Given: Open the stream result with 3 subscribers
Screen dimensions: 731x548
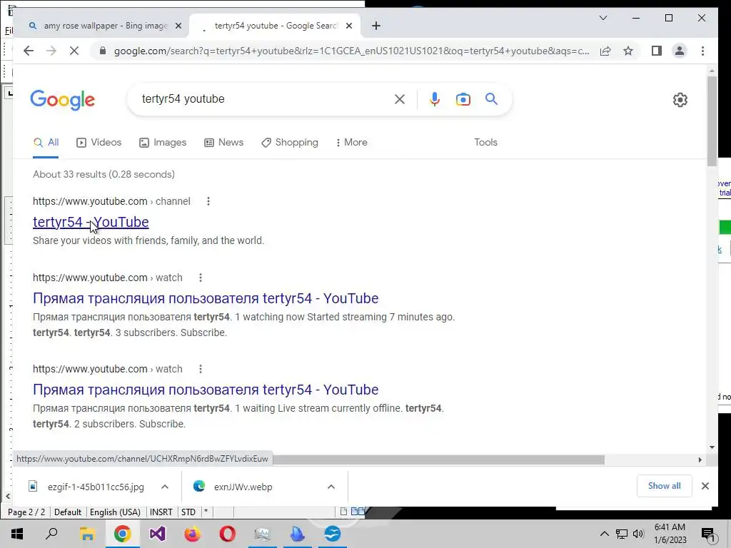Looking at the screenshot, I should (206, 298).
